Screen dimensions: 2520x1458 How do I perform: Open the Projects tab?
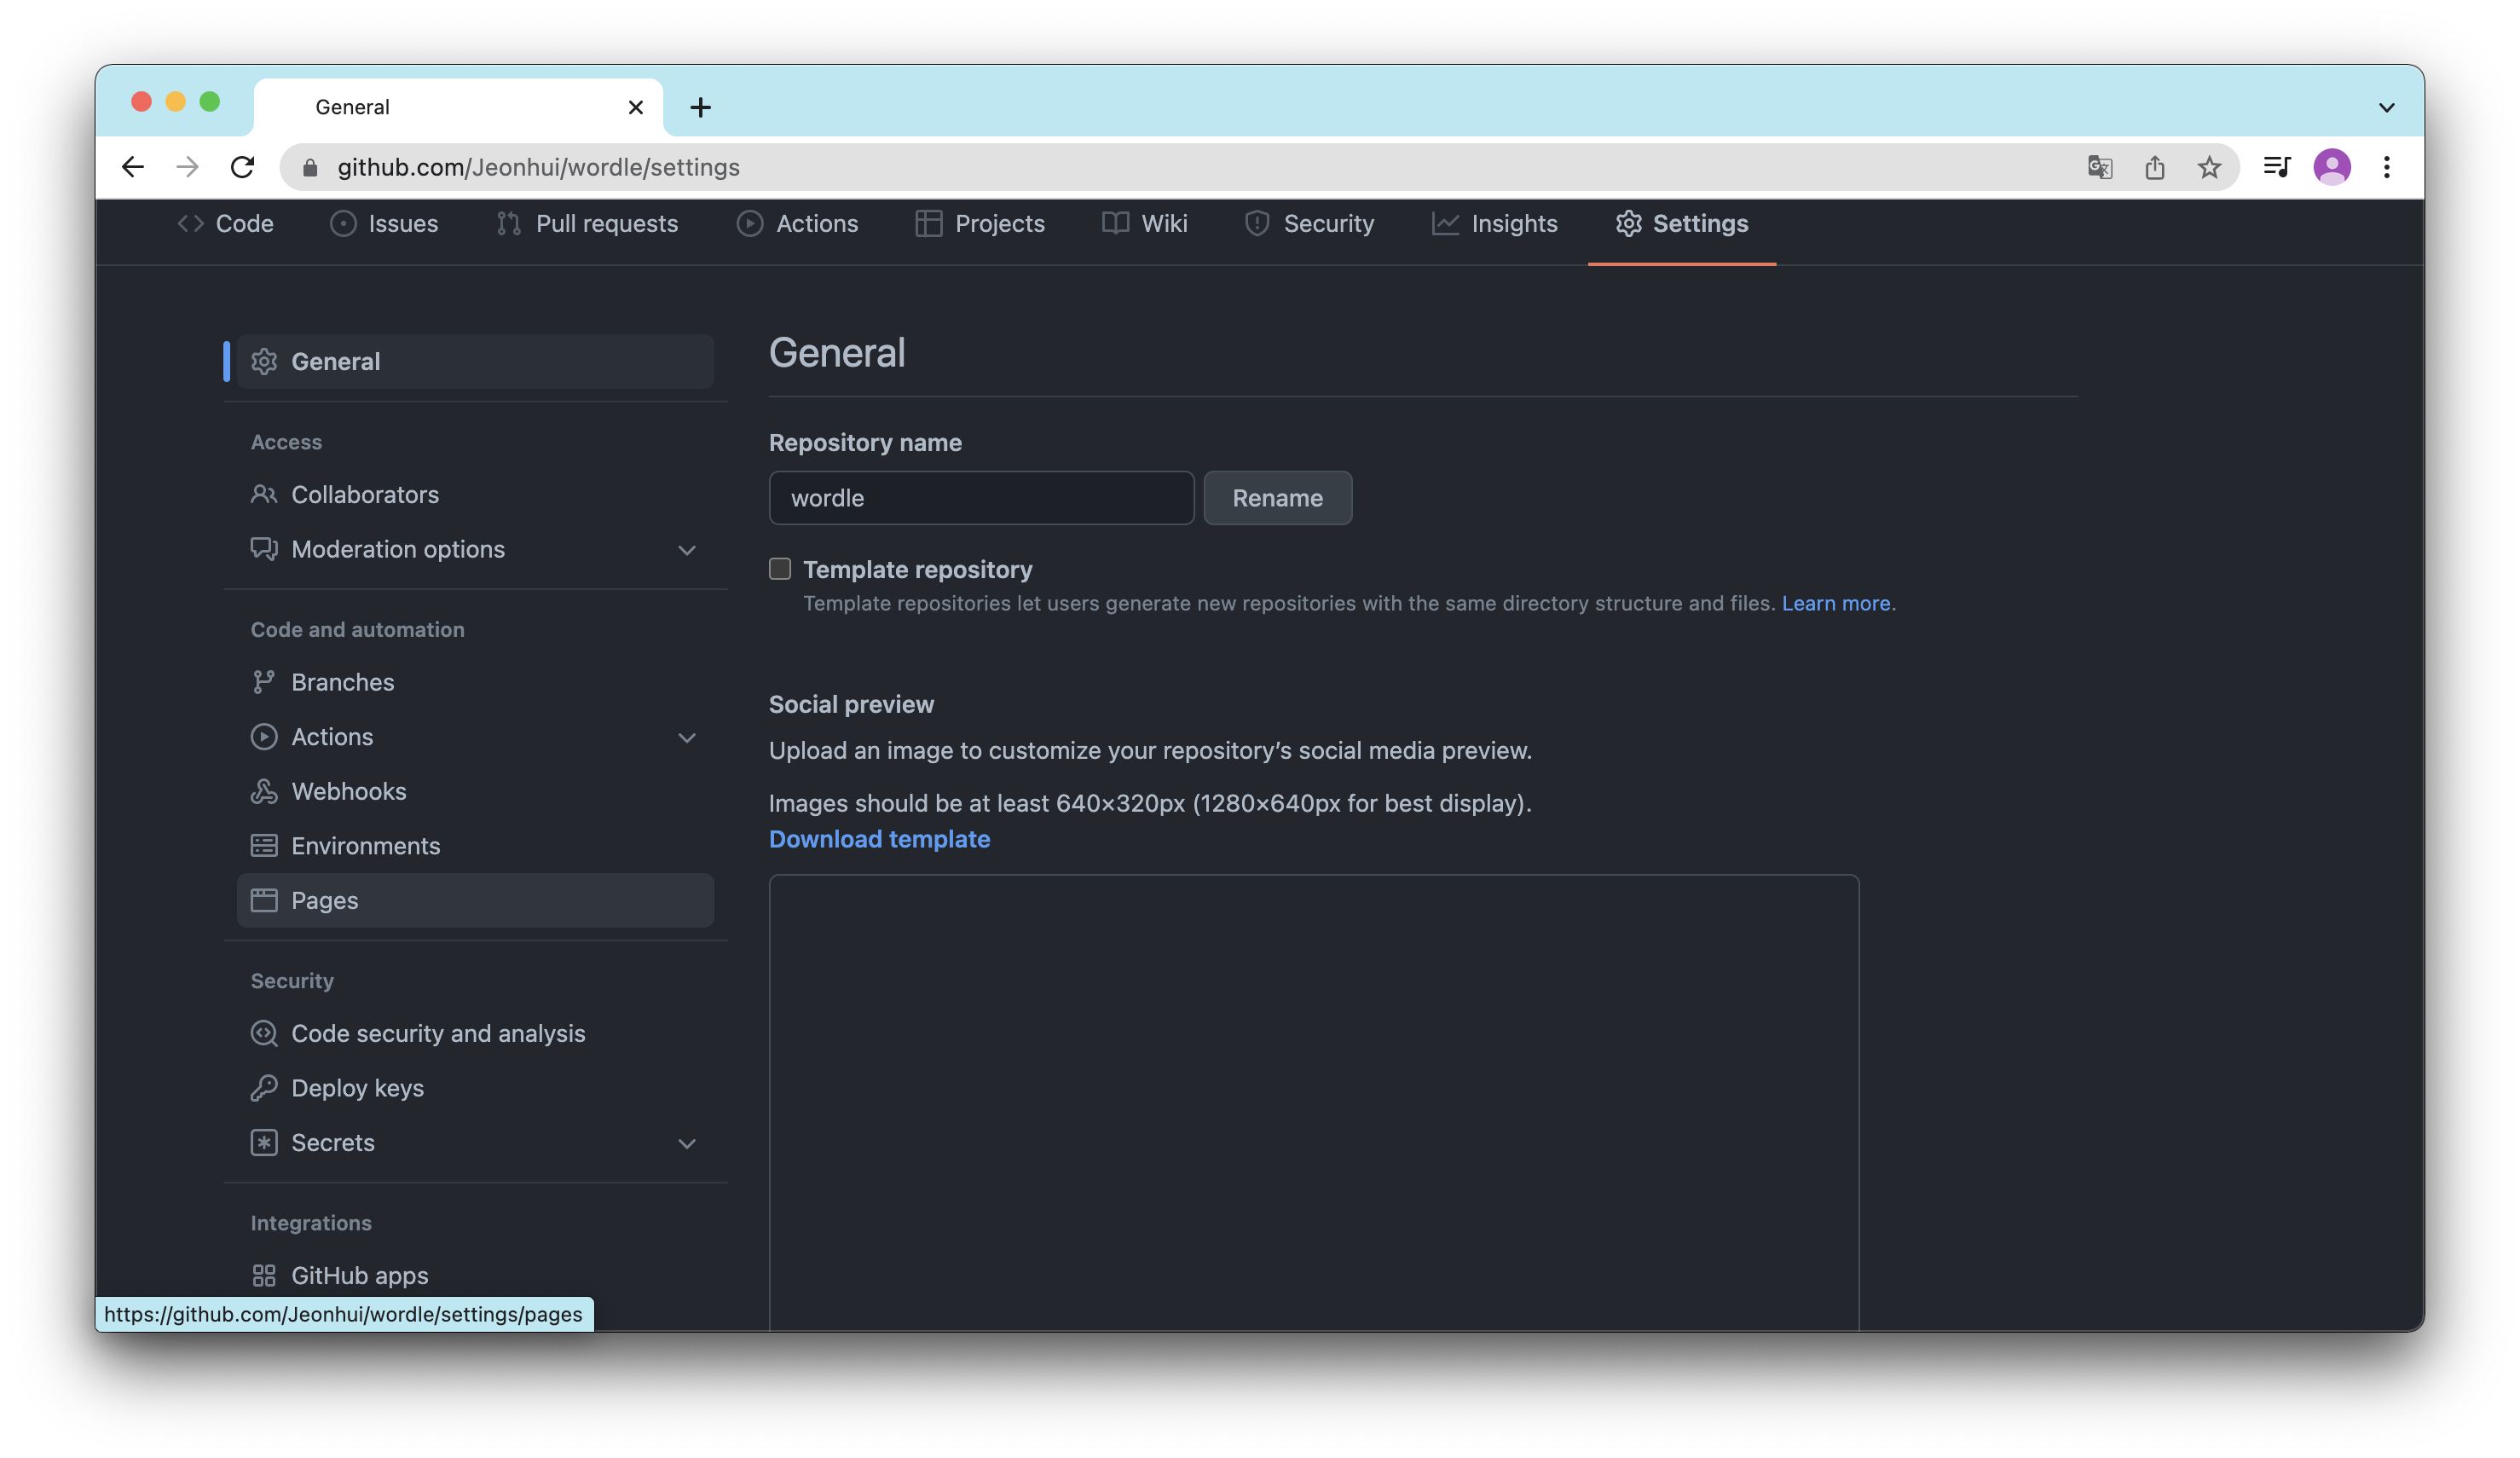point(980,224)
